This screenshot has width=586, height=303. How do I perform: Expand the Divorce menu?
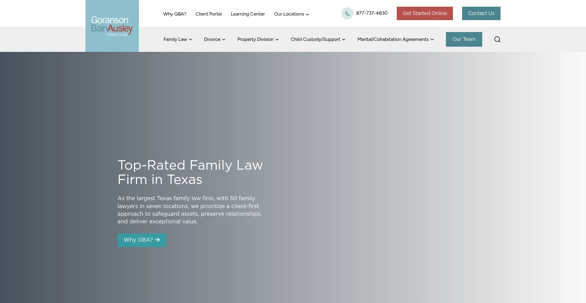click(x=214, y=39)
